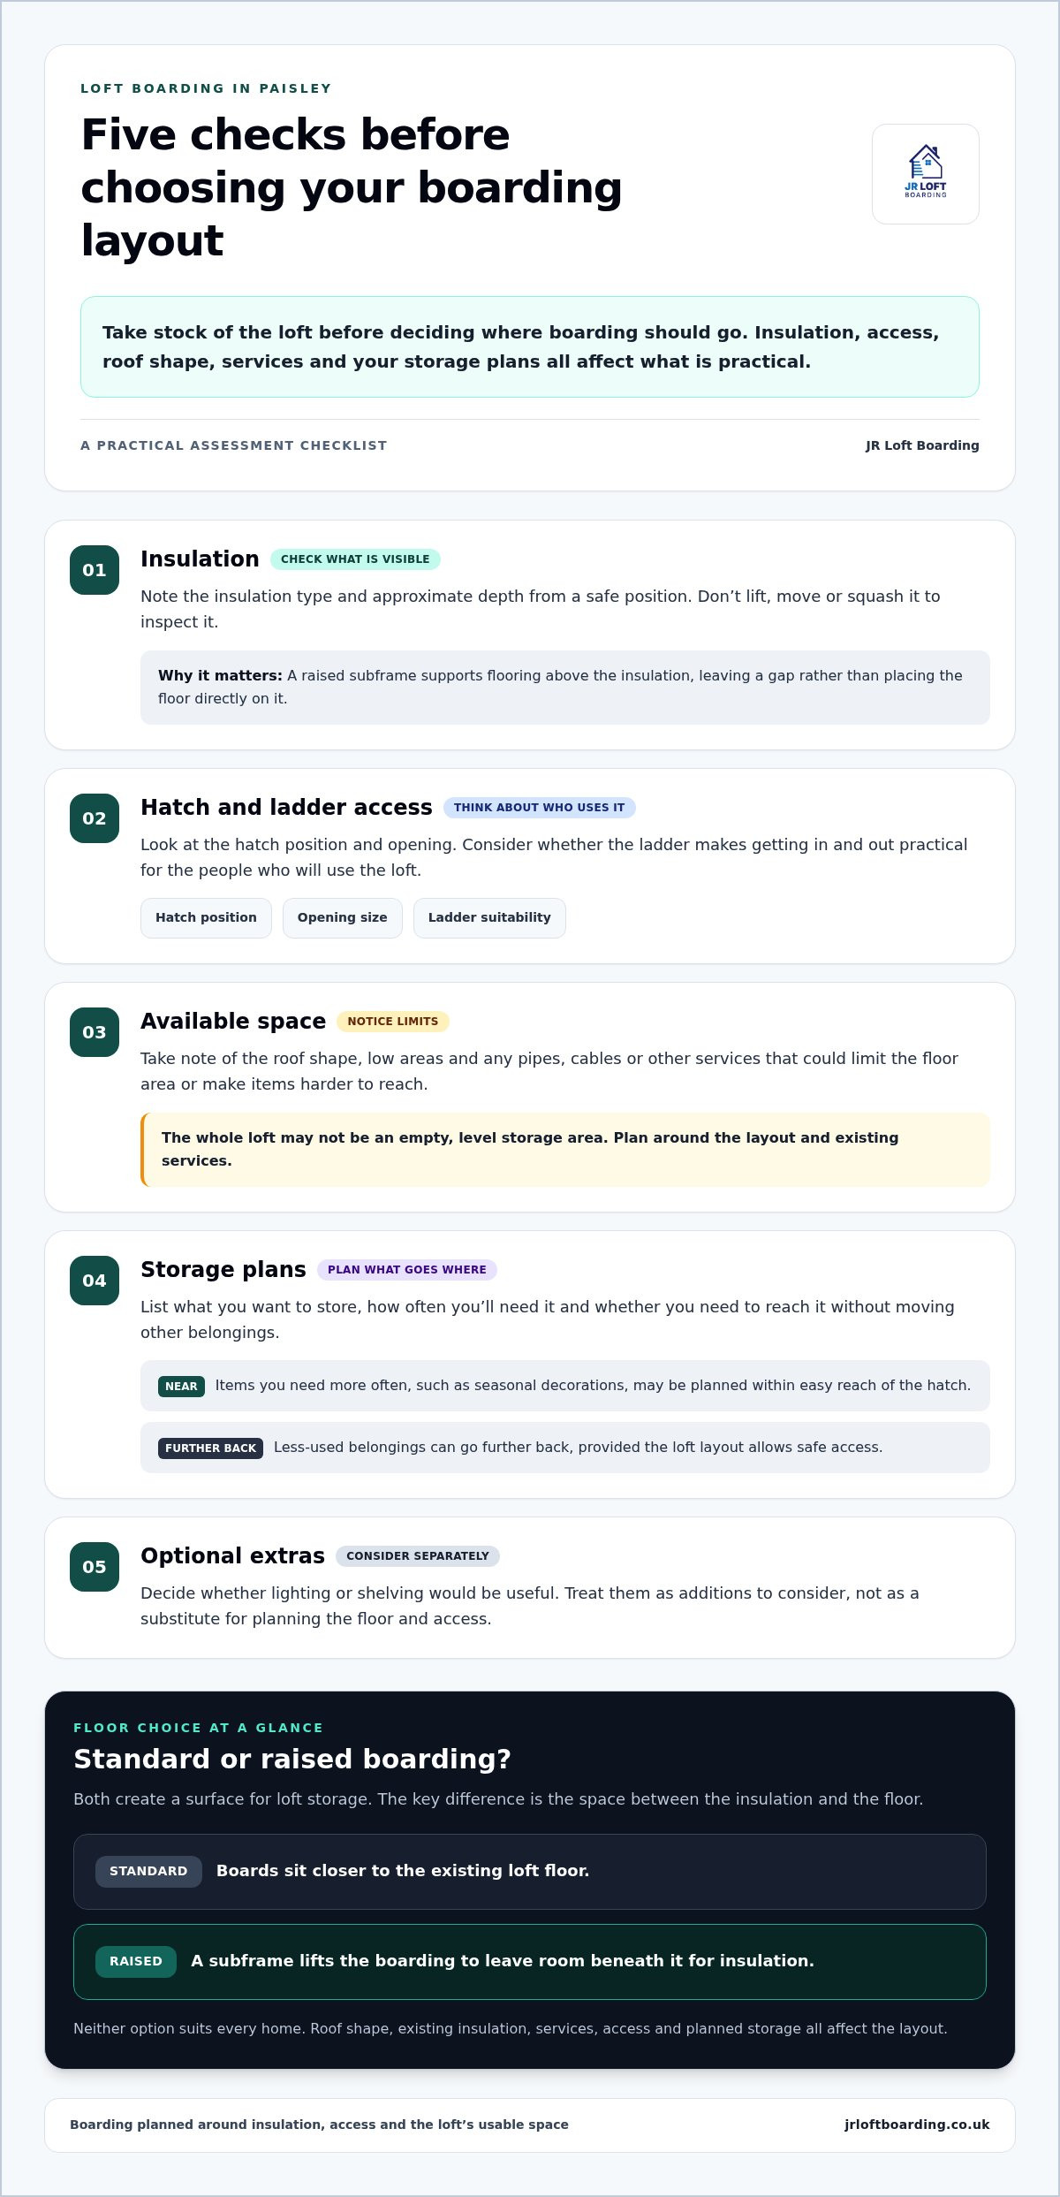1060x2197 pixels.
Task: Click the Why it matters note box
Action: pos(565,688)
